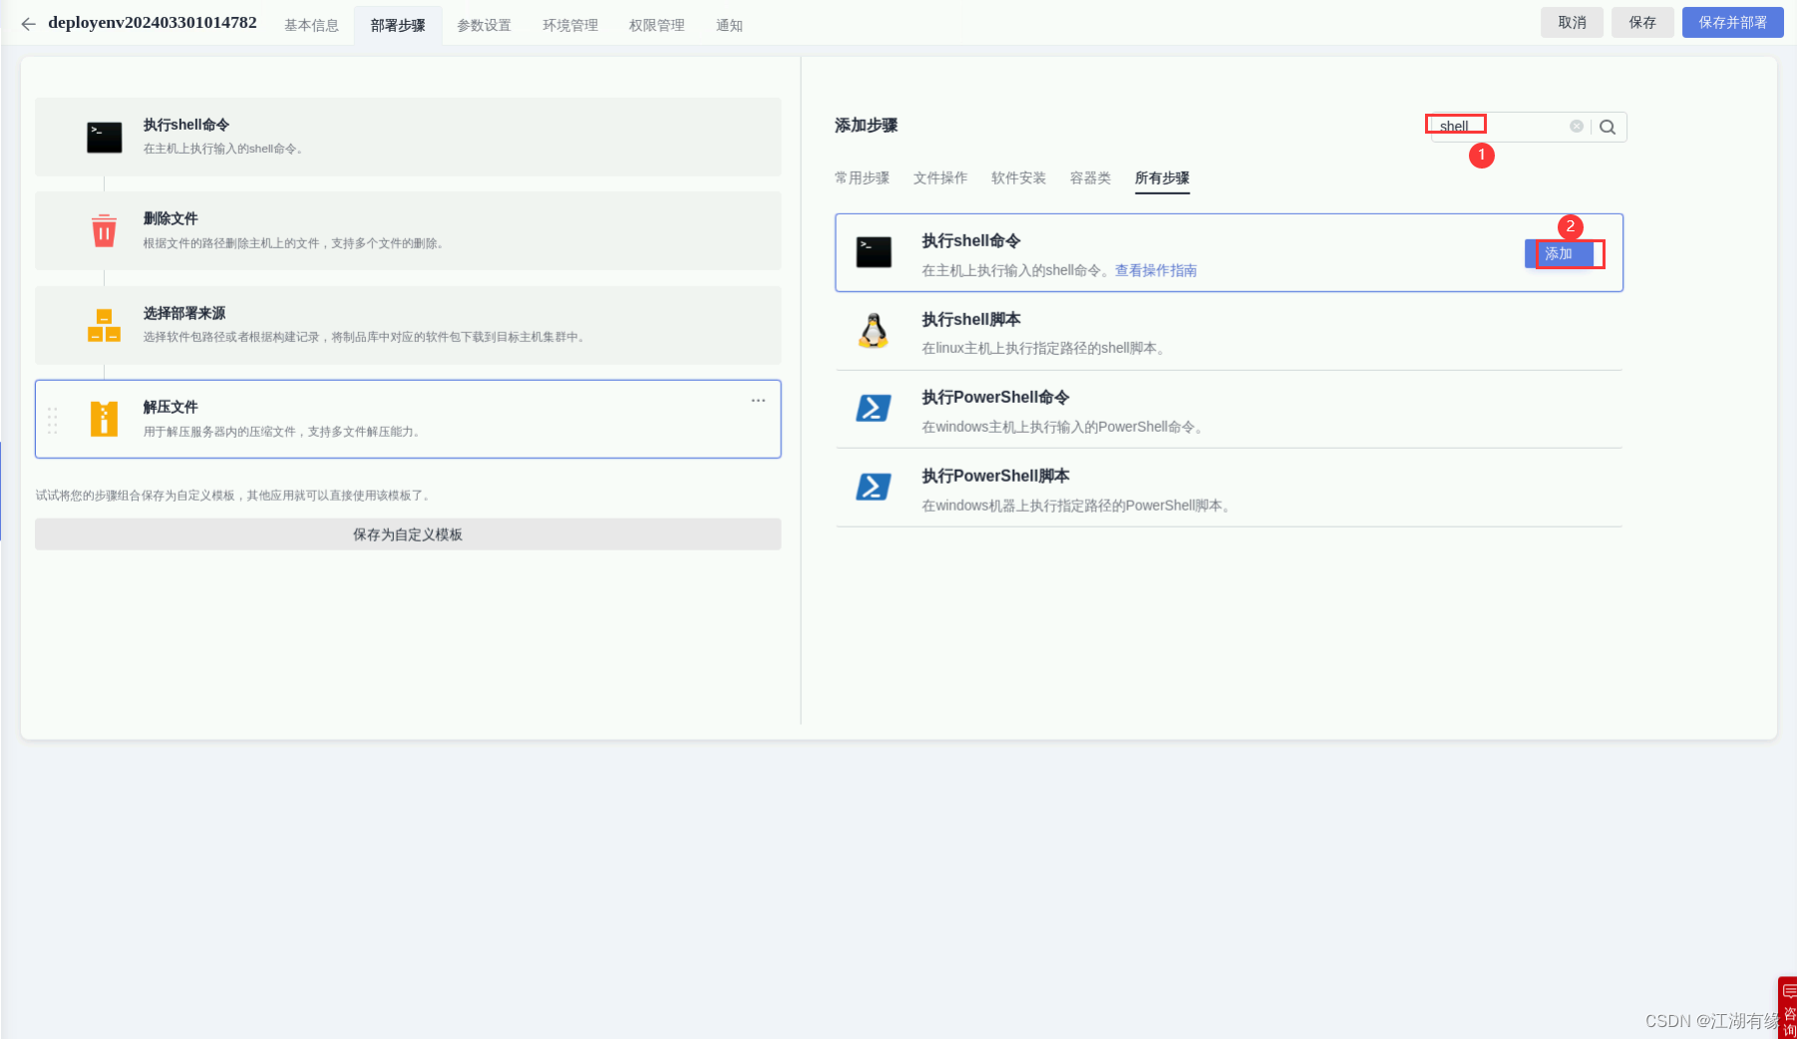The width and height of the screenshot is (1797, 1039).
Task: Click the 保存 button
Action: click(1642, 22)
